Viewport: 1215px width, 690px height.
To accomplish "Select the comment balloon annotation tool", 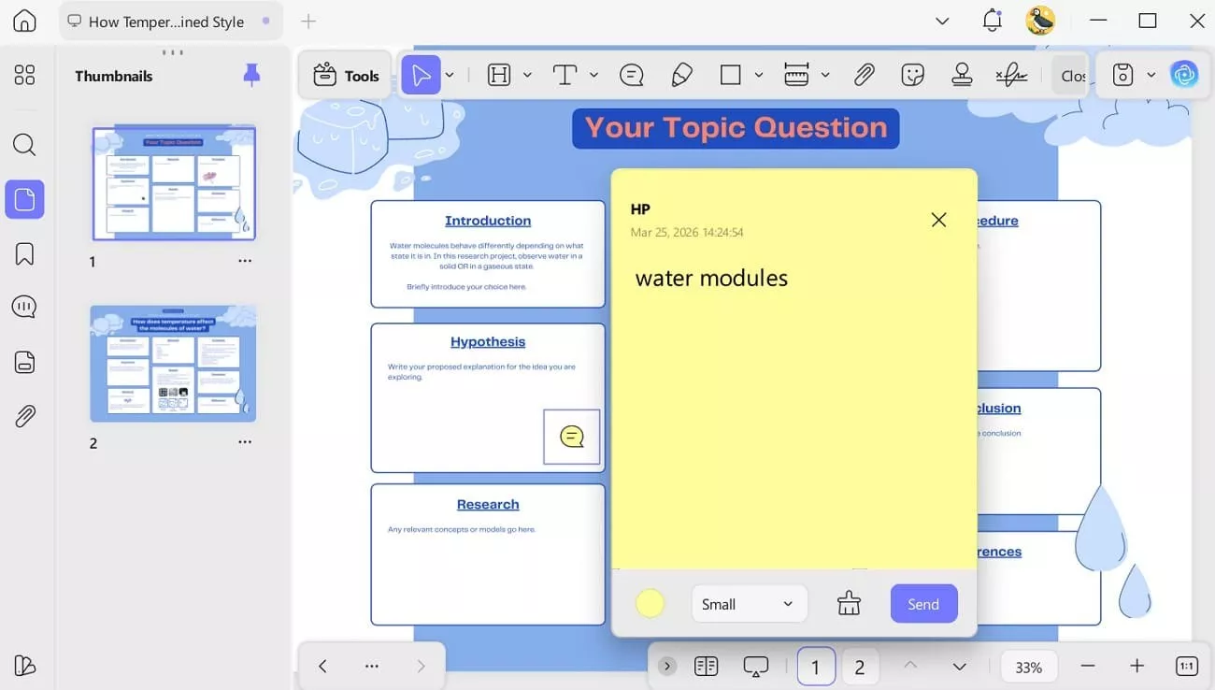I will [632, 75].
